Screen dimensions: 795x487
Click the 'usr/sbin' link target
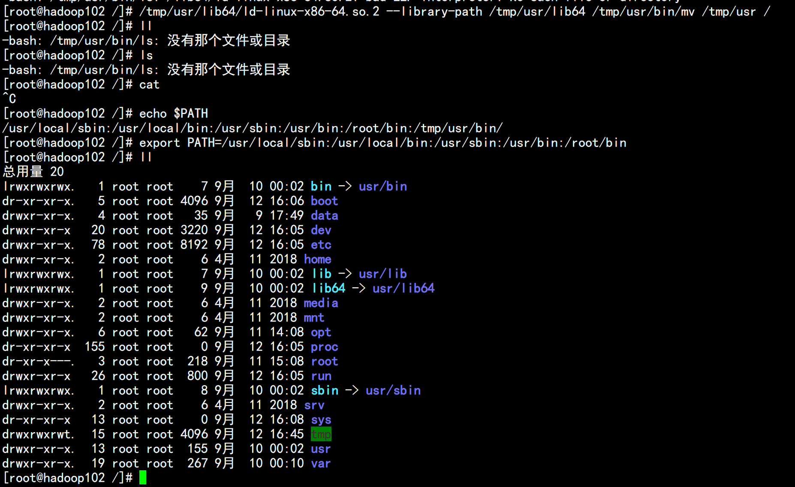(x=393, y=391)
